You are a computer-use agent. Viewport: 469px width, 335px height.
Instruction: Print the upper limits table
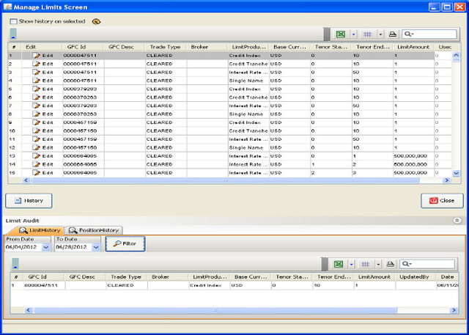tap(393, 34)
